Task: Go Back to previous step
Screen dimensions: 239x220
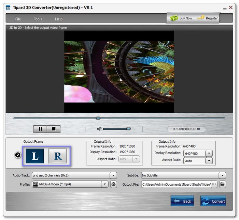Action: click(x=182, y=201)
